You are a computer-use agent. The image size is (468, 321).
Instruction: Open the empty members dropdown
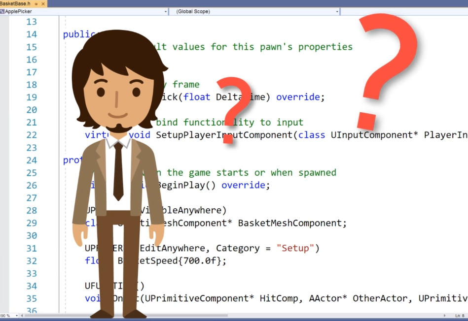[x=404, y=11]
